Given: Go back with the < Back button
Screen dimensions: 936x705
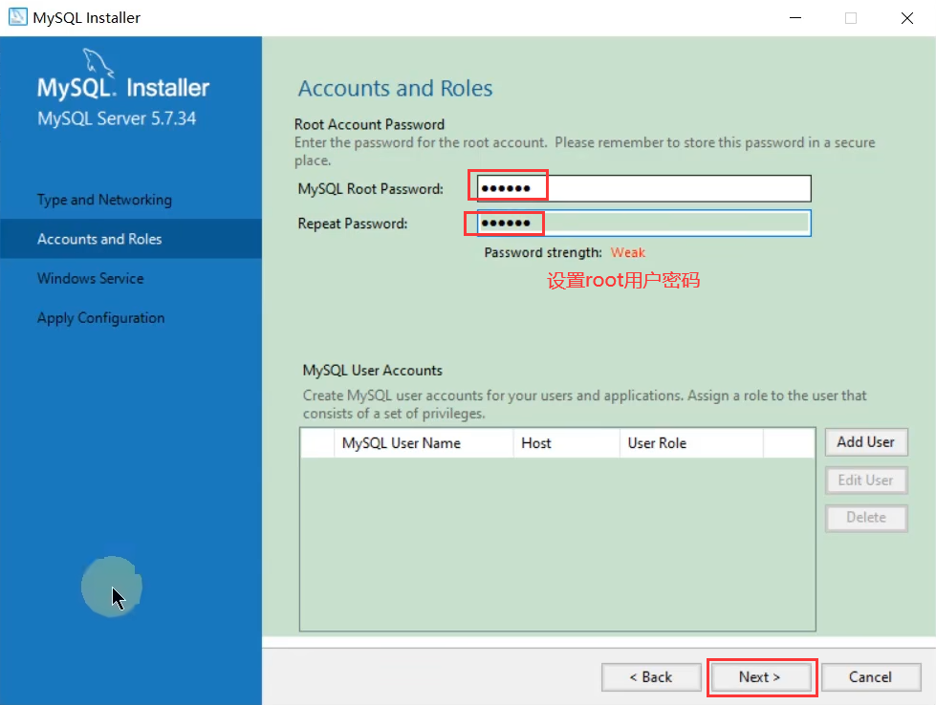Looking at the screenshot, I should (x=651, y=677).
